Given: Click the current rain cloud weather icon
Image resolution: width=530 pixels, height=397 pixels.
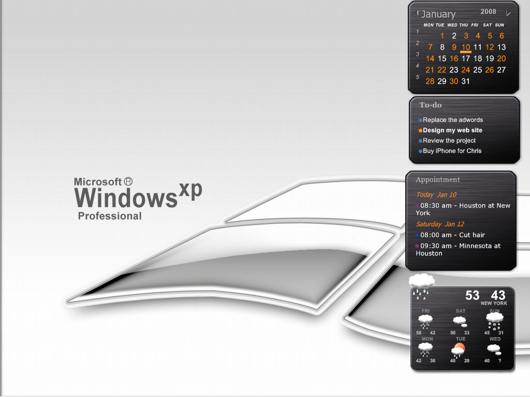Looking at the screenshot, I should tap(421, 286).
